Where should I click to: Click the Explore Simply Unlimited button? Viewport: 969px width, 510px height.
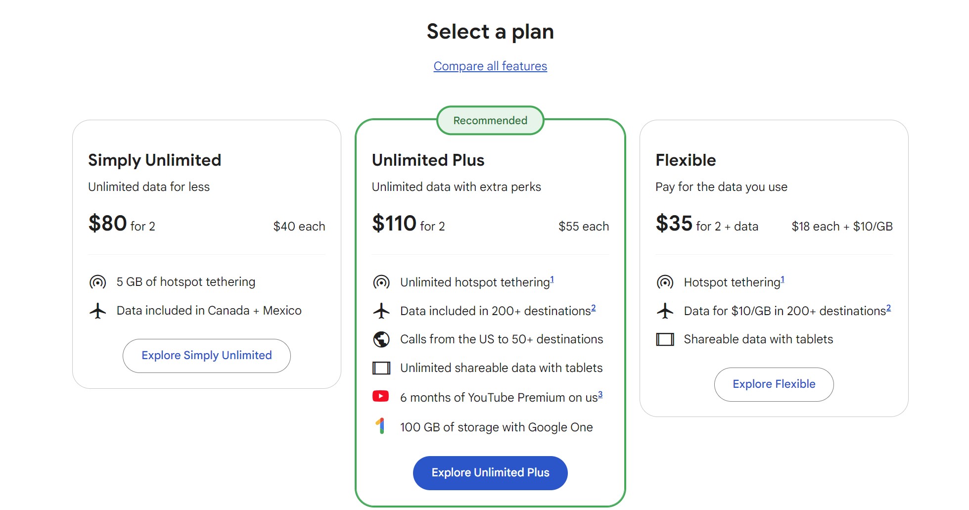click(207, 356)
